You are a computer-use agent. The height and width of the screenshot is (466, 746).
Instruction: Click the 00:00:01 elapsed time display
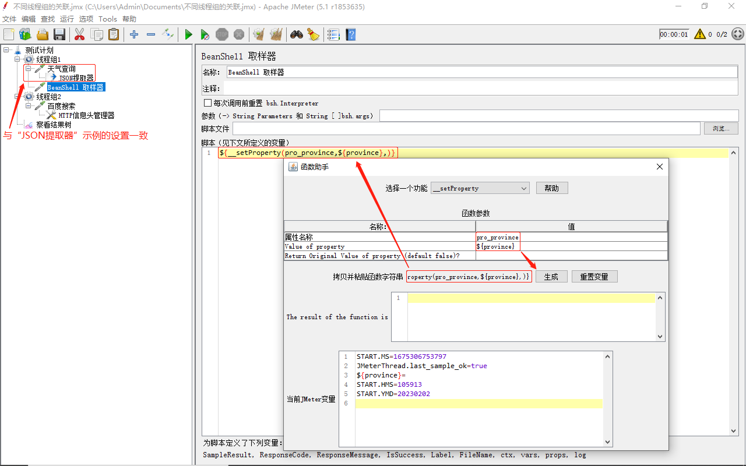tap(674, 34)
